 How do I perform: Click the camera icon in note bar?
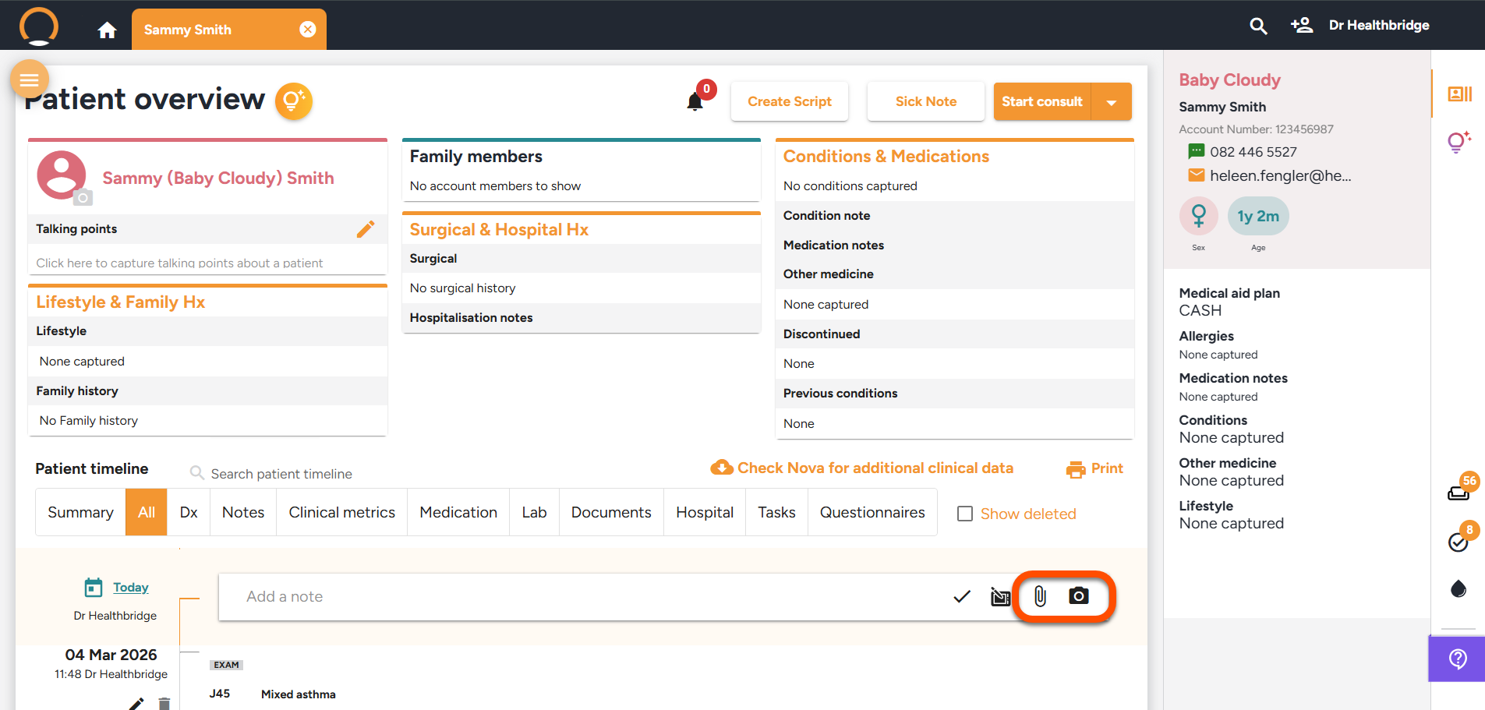pos(1078,596)
